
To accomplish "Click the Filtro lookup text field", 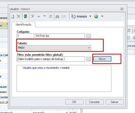I will 51,59.
